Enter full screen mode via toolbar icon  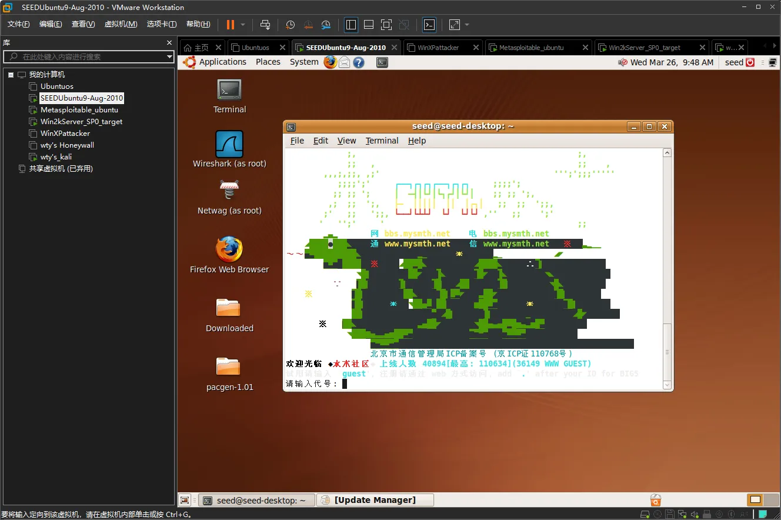[386, 25]
